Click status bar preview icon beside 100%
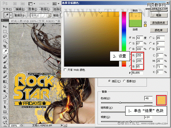The width and height of the screenshot is (171, 128). click(x=22, y=126)
